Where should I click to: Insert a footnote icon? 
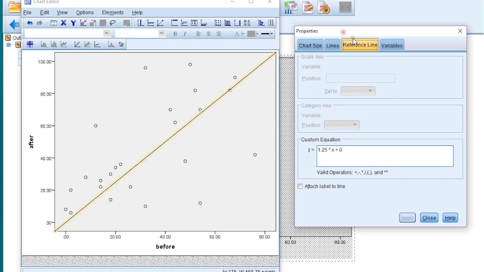[x=204, y=23]
